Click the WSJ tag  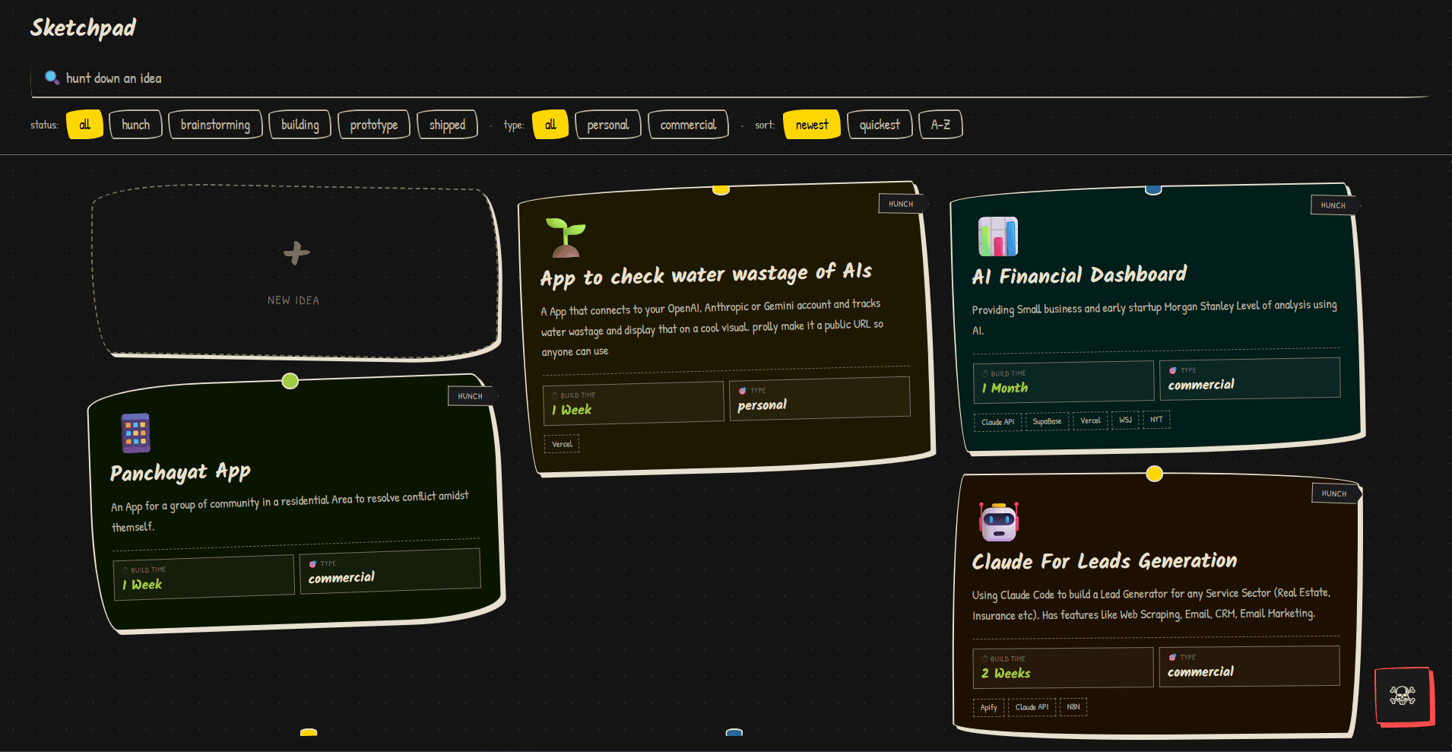[1125, 420]
